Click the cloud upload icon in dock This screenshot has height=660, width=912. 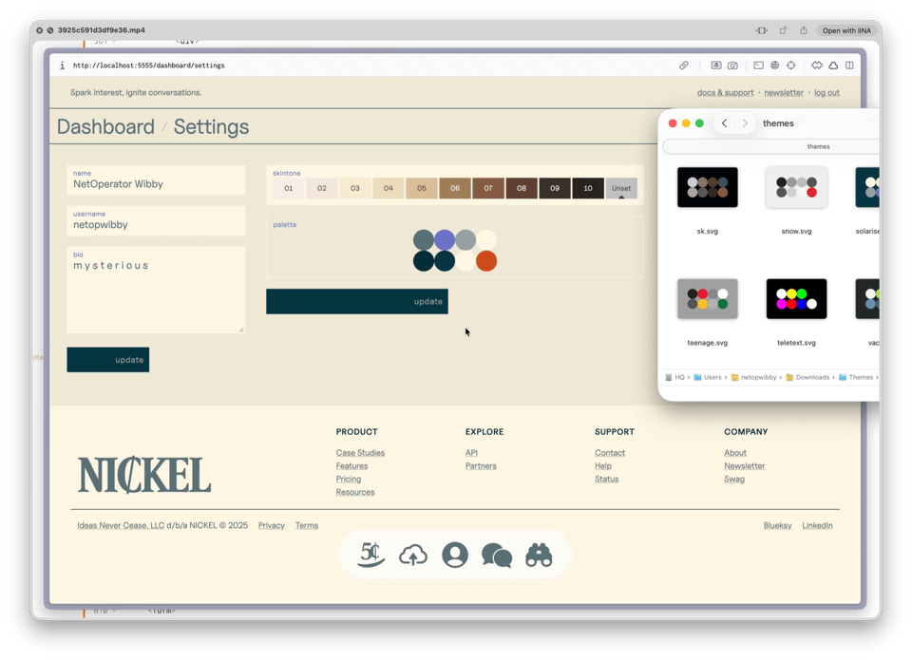tap(413, 556)
